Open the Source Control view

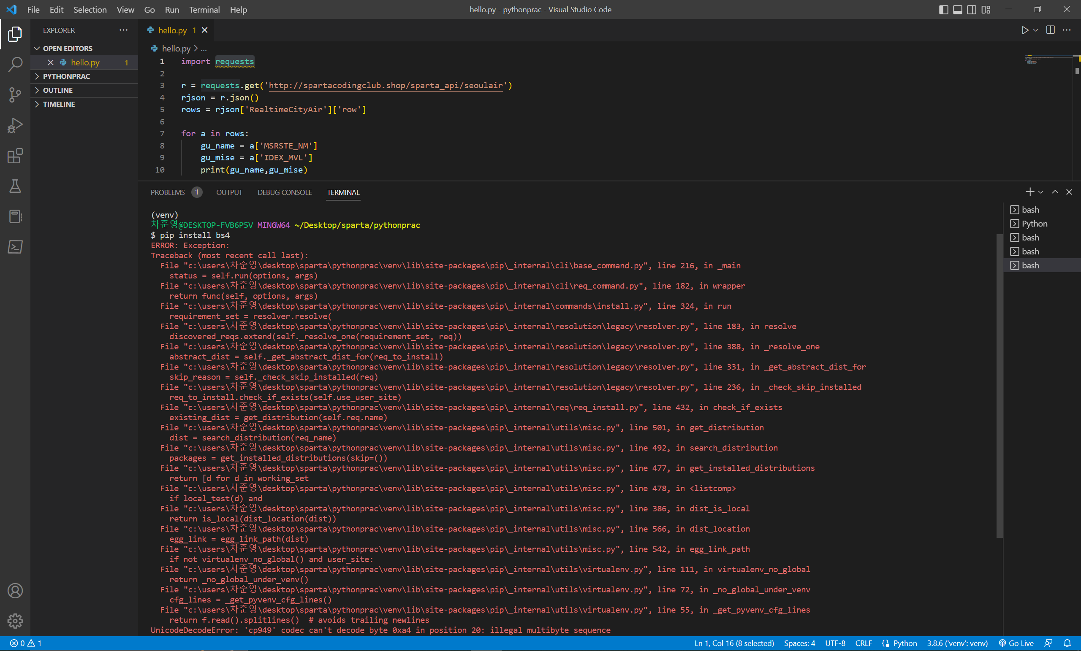pyautogui.click(x=15, y=95)
